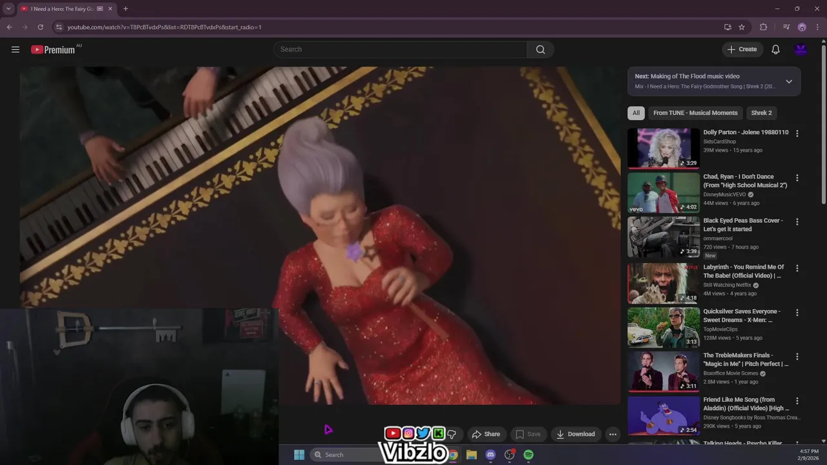Open Chrome profile avatar
This screenshot has width=827, height=465.
click(x=802, y=27)
